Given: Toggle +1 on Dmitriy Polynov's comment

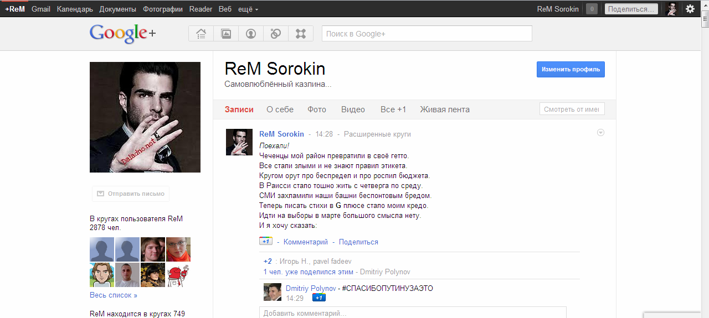Looking at the screenshot, I should 318,298.
